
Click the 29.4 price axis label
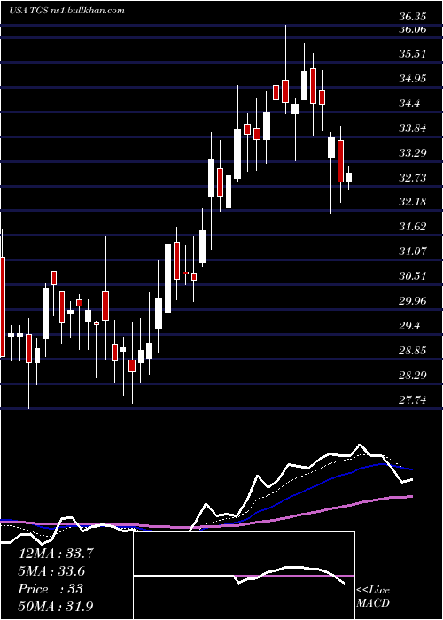click(409, 326)
